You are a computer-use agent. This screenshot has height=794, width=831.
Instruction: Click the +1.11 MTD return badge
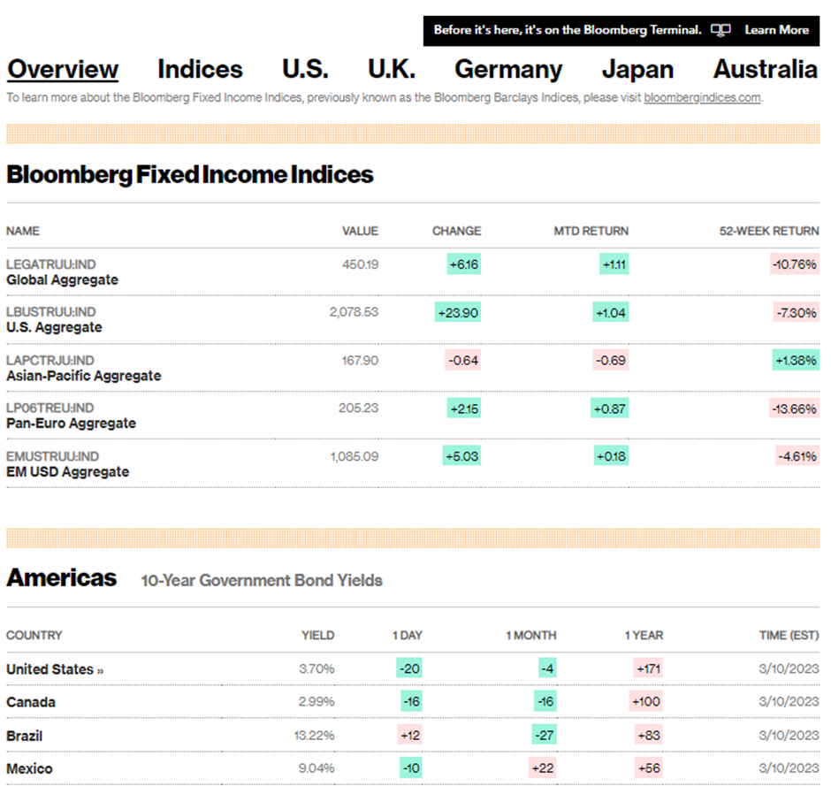pos(614,264)
